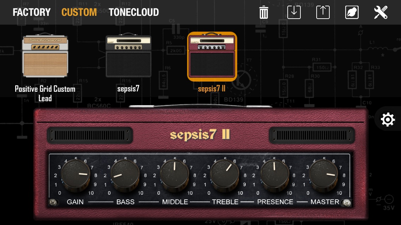Click the BASS knob

pos(125,176)
